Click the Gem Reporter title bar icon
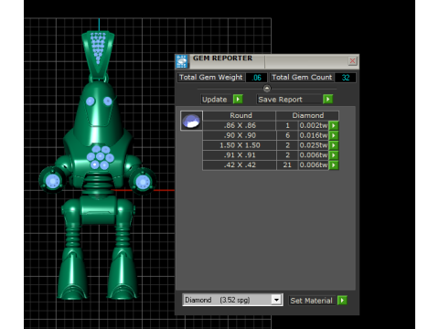Viewport: 439px width, 329px height. [182, 61]
